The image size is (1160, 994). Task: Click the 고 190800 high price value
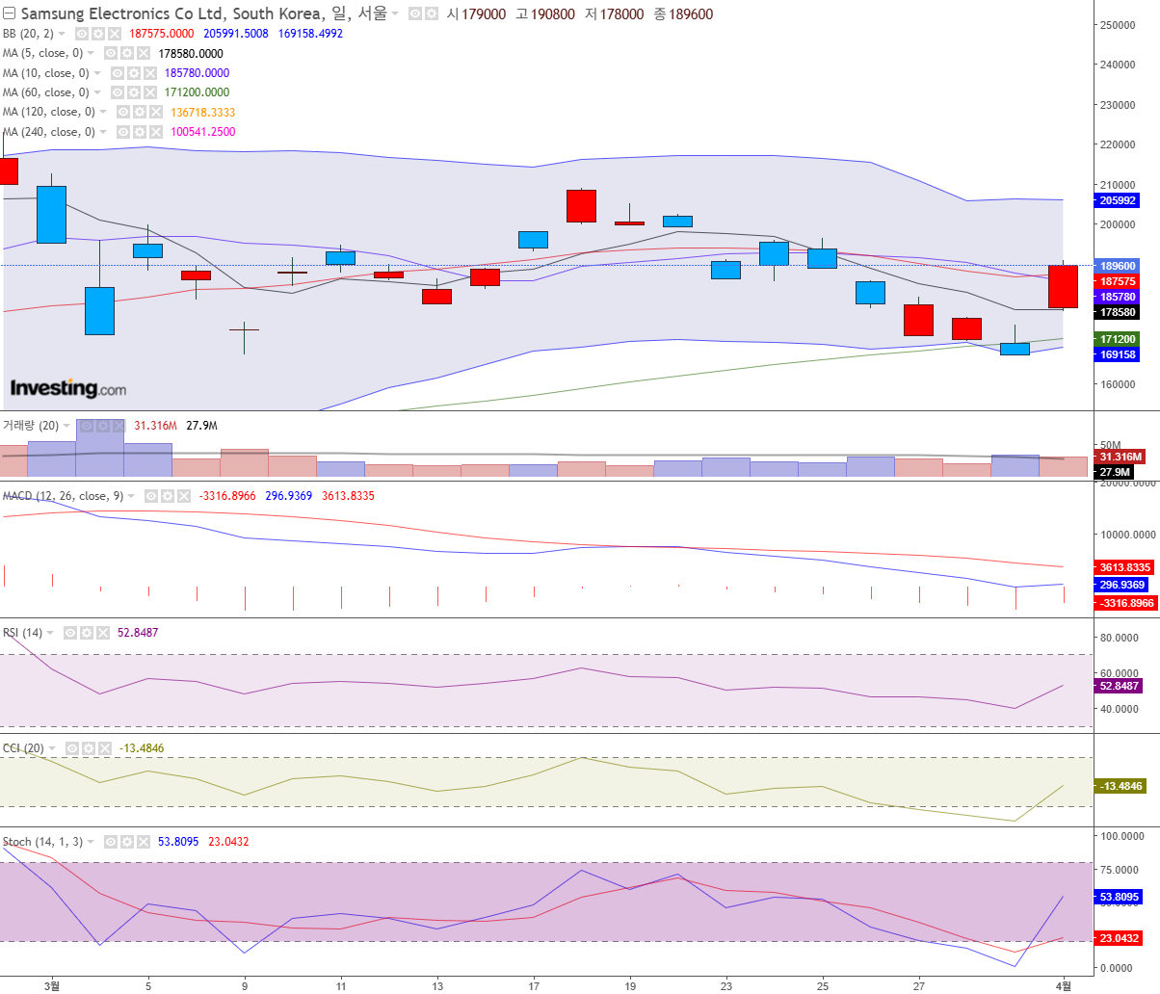tap(545, 14)
